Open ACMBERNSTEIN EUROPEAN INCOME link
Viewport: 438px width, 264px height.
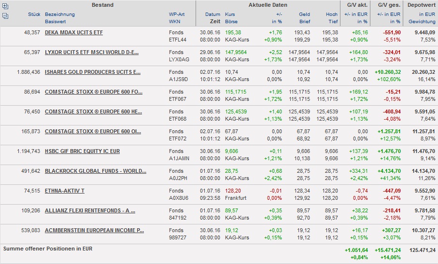94,230
